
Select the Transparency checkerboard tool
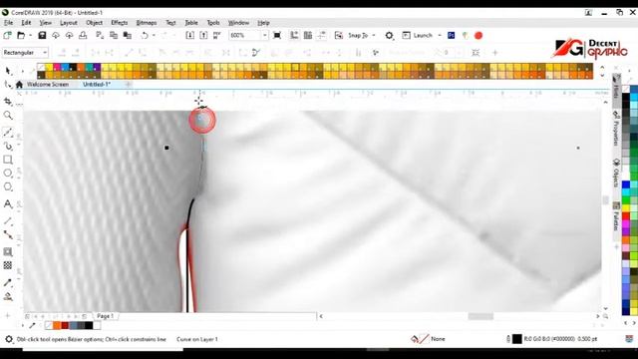[8, 265]
